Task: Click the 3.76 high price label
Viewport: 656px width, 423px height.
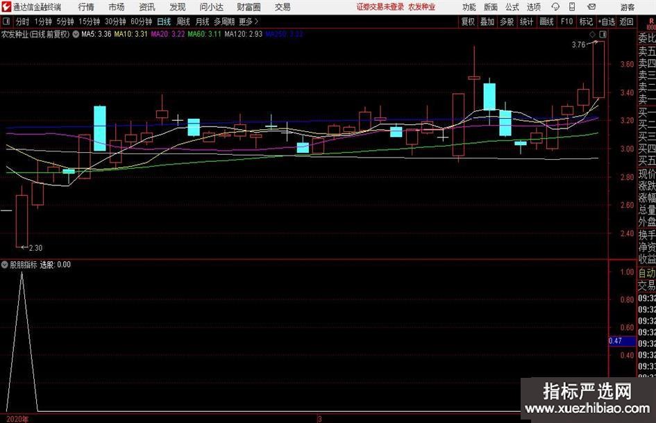Action: coord(579,45)
